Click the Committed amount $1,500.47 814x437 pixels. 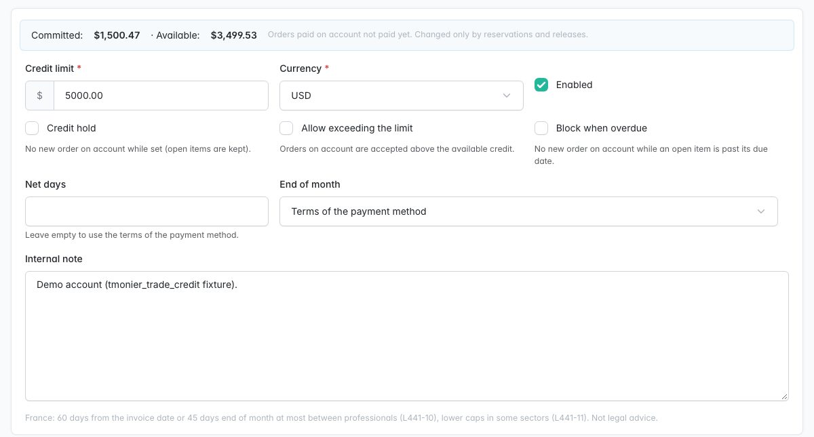(117, 35)
